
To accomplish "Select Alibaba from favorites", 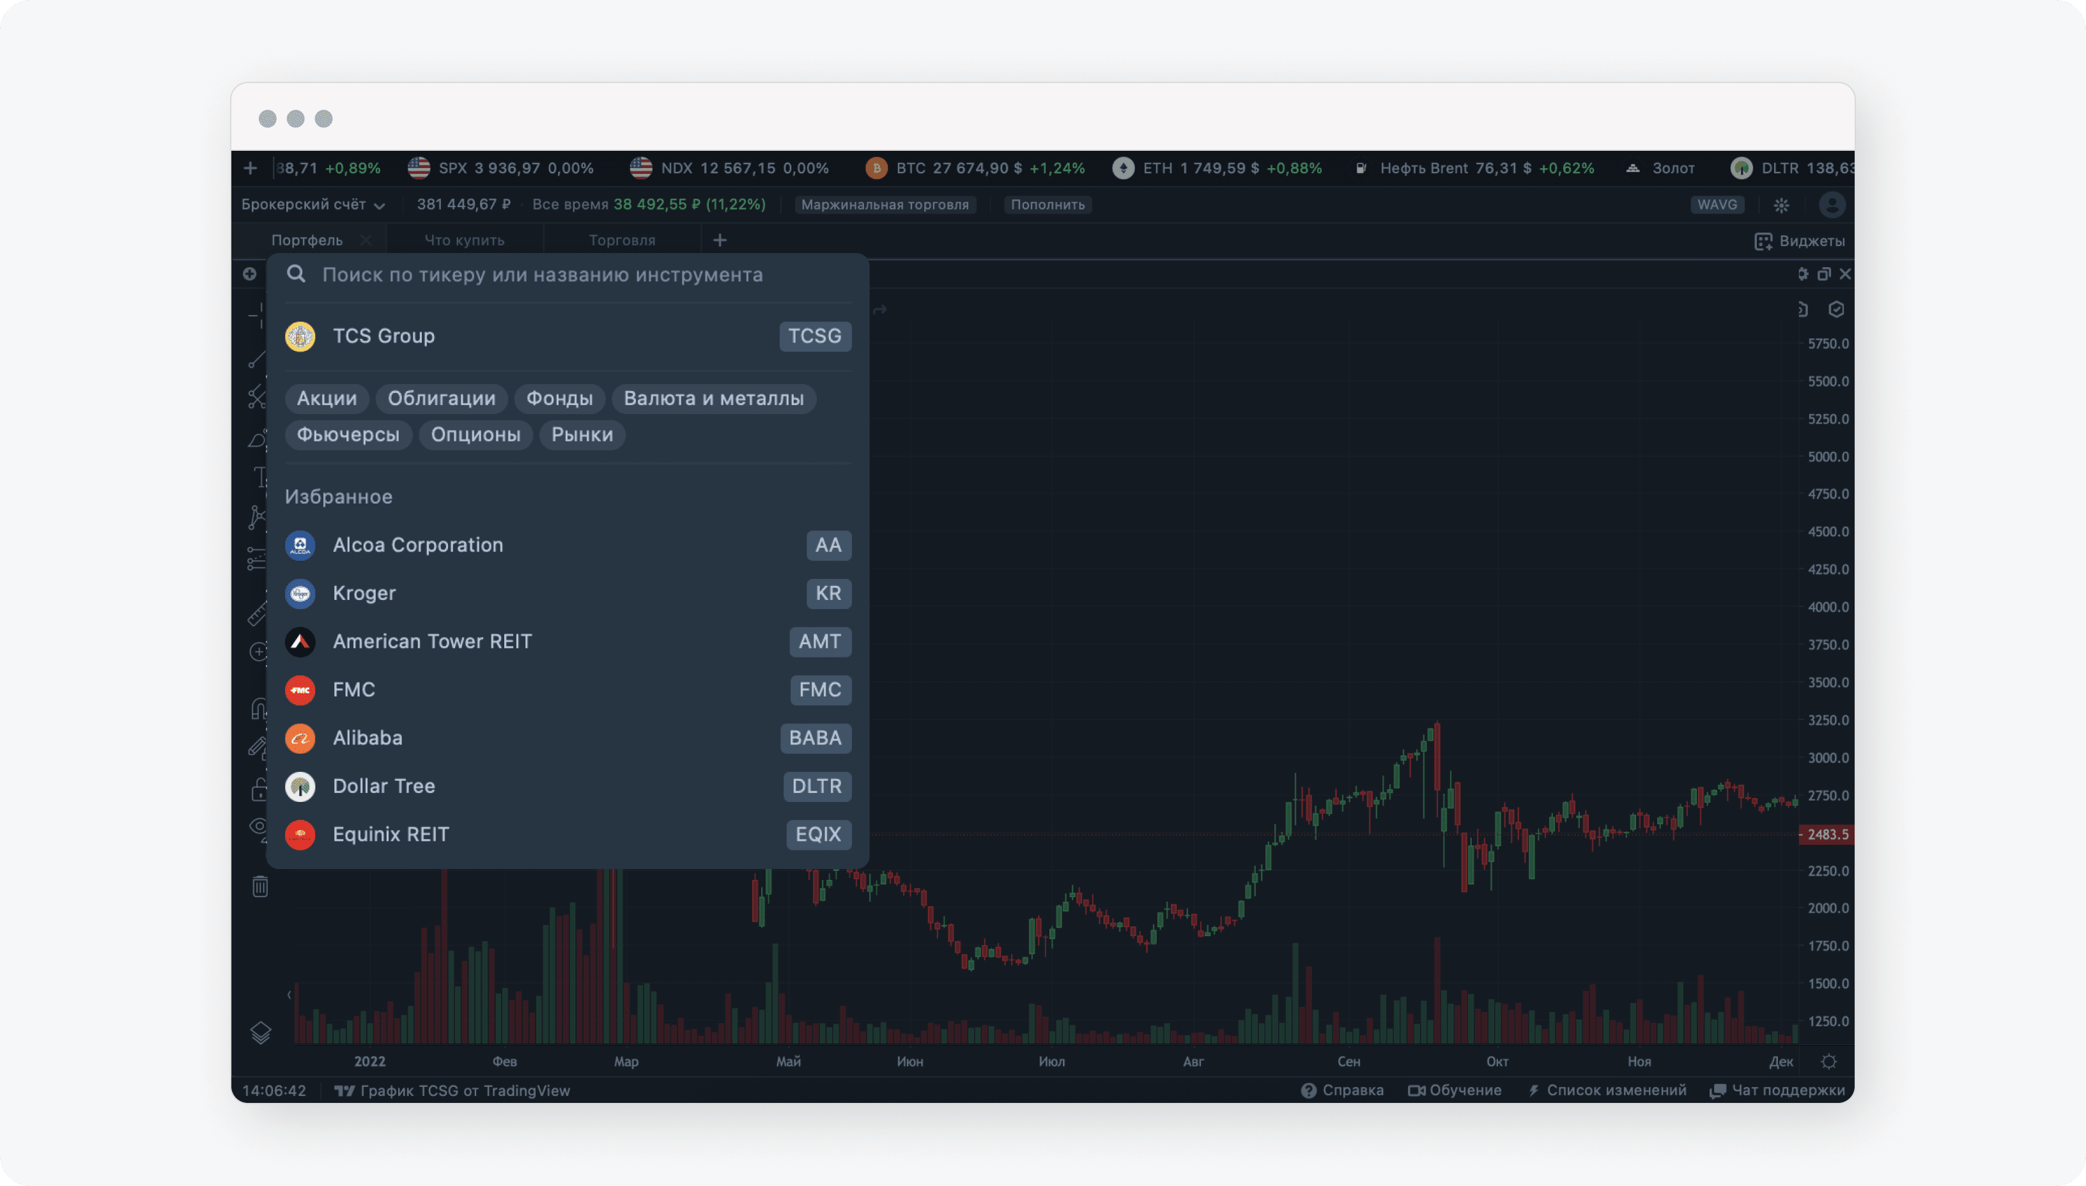I will 568,738.
